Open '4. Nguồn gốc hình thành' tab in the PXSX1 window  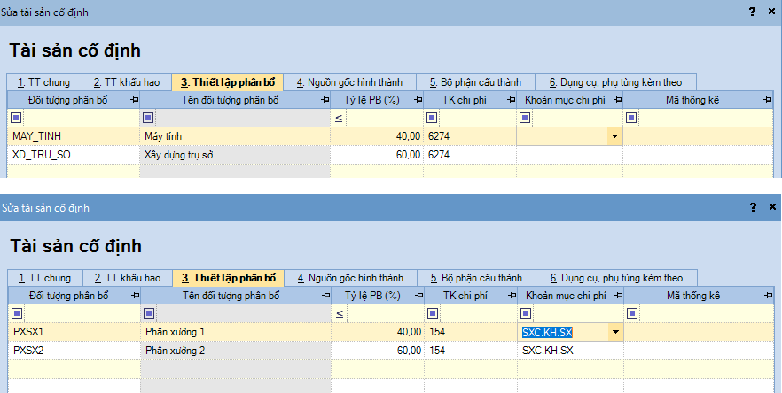coord(349,278)
